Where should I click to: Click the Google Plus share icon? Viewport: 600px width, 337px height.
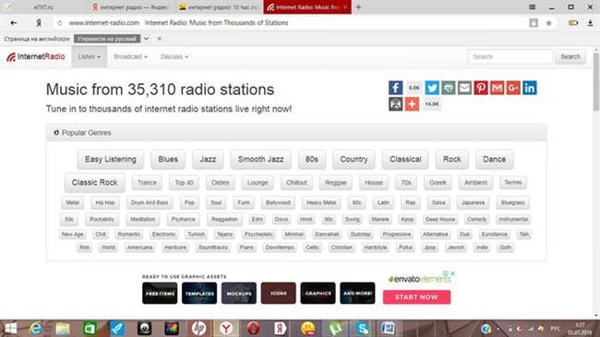pyautogui.click(x=513, y=88)
